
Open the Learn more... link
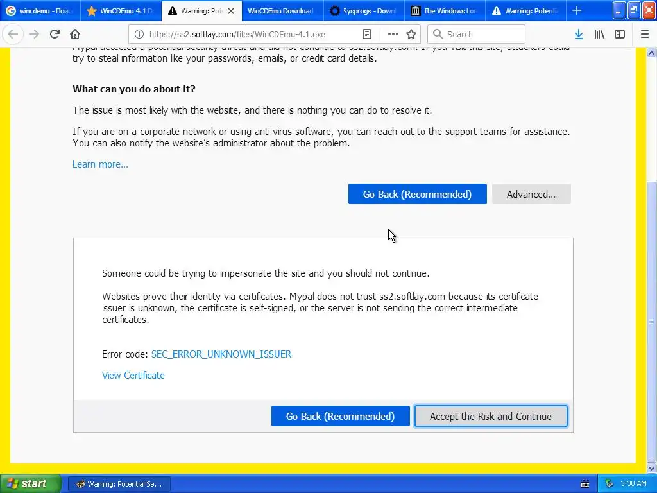tap(100, 164)
